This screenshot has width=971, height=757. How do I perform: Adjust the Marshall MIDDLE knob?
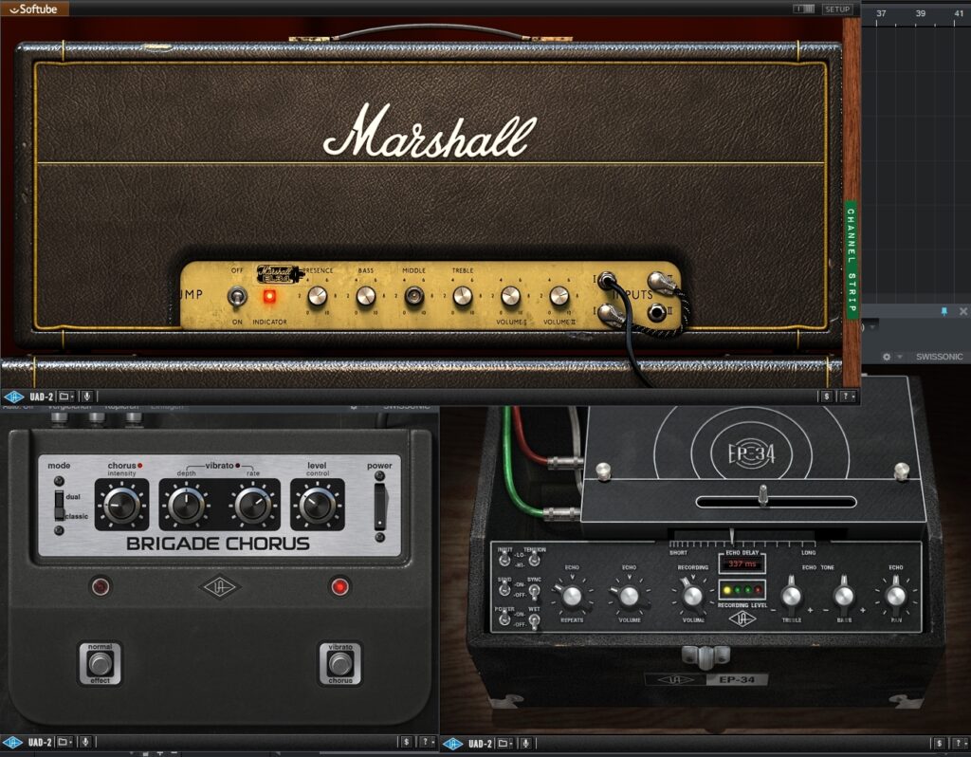(x=413, y=296)
